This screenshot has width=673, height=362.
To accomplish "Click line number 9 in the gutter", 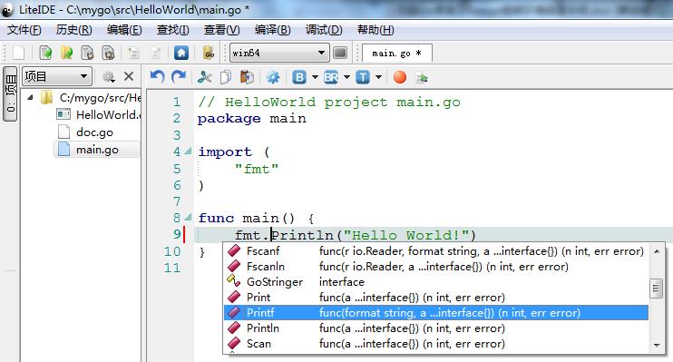I will [177, 234].
